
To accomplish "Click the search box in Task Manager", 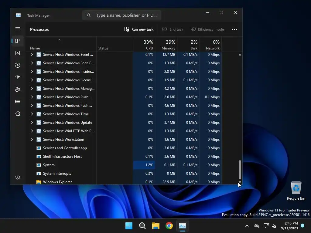I will [121, 15].
